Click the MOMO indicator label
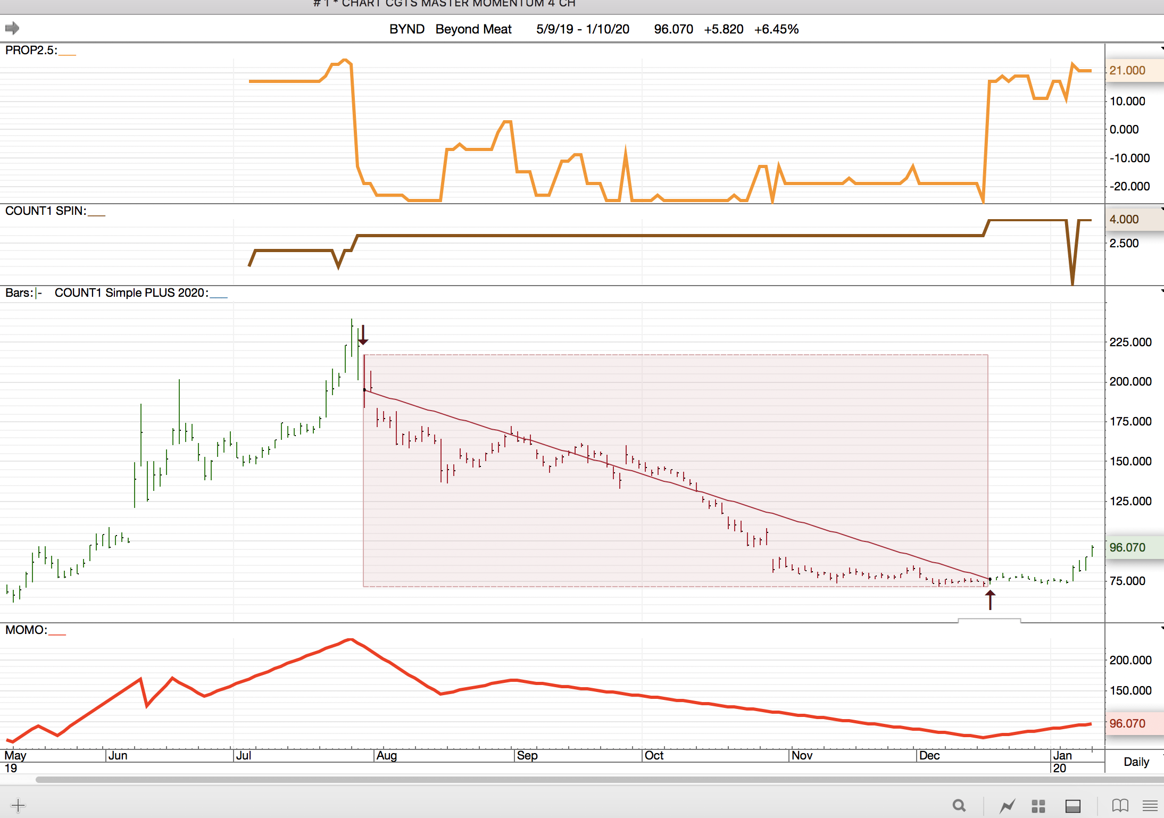 click(x=26, y=630)
